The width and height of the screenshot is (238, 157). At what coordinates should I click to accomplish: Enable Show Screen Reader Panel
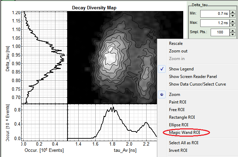[x=193, y=77]
